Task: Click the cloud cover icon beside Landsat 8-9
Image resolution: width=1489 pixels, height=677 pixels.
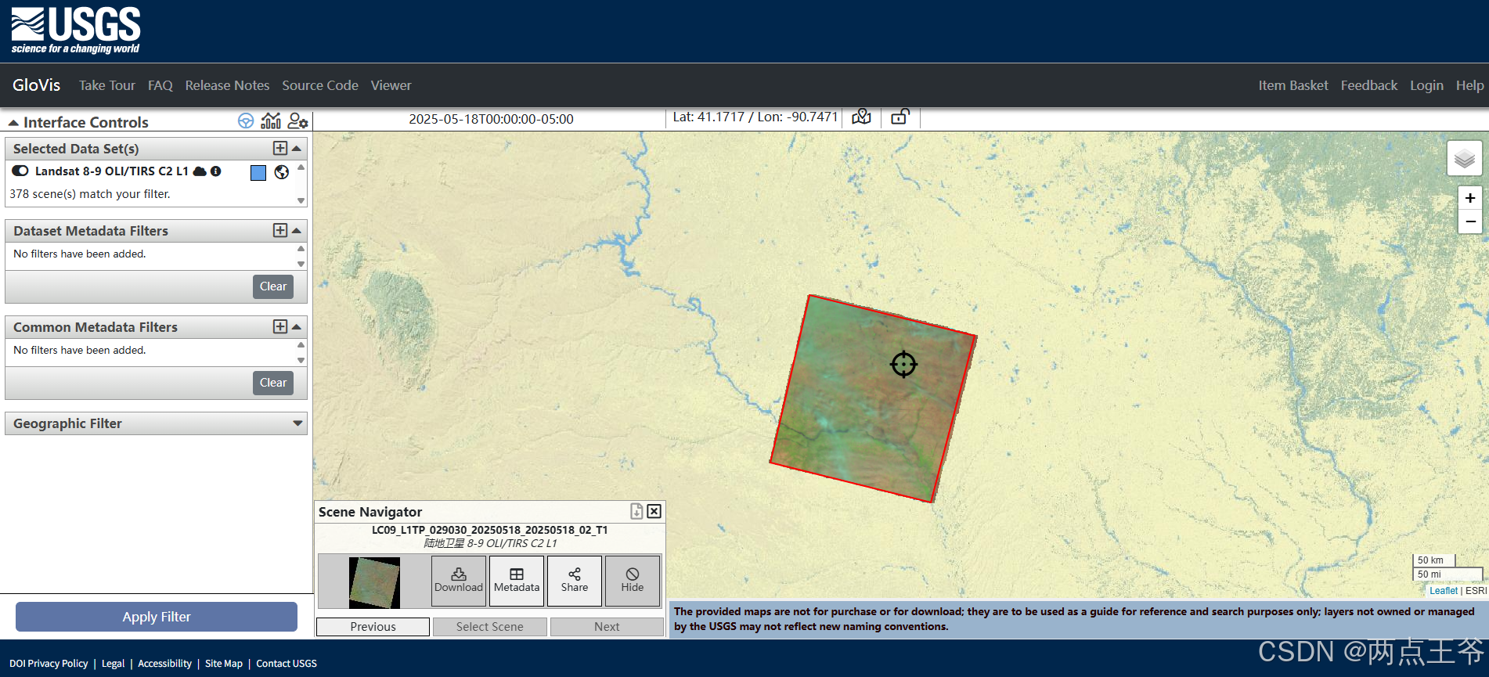Action: point(200,171)
